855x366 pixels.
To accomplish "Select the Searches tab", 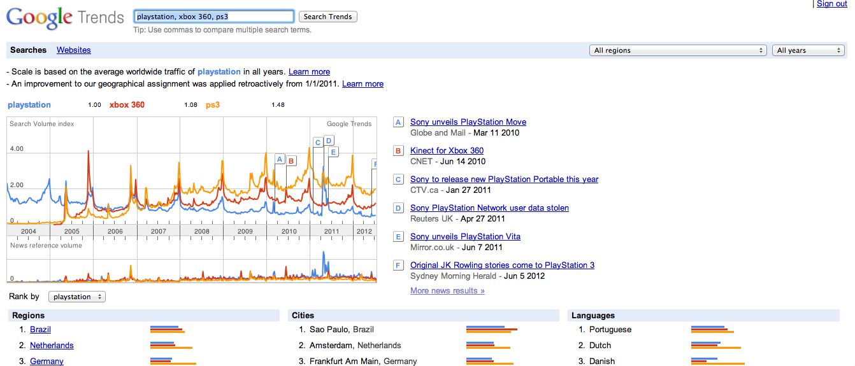I will (x=29, y=50).
